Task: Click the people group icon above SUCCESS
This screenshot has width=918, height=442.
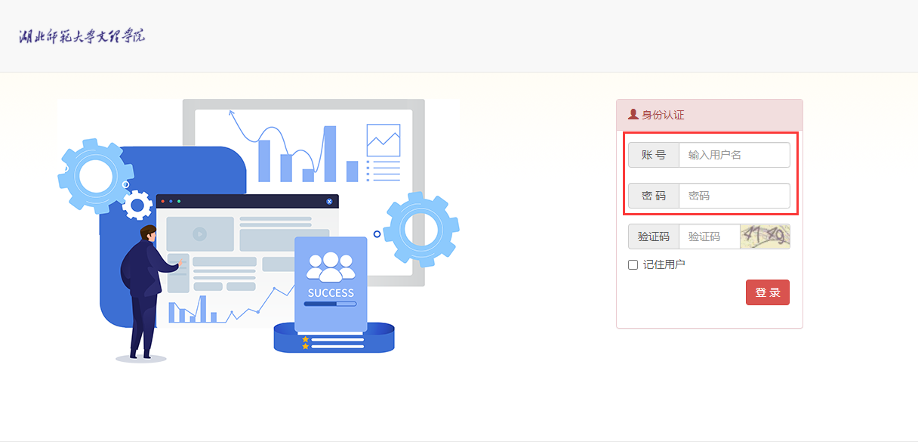Action: [331, 266]
